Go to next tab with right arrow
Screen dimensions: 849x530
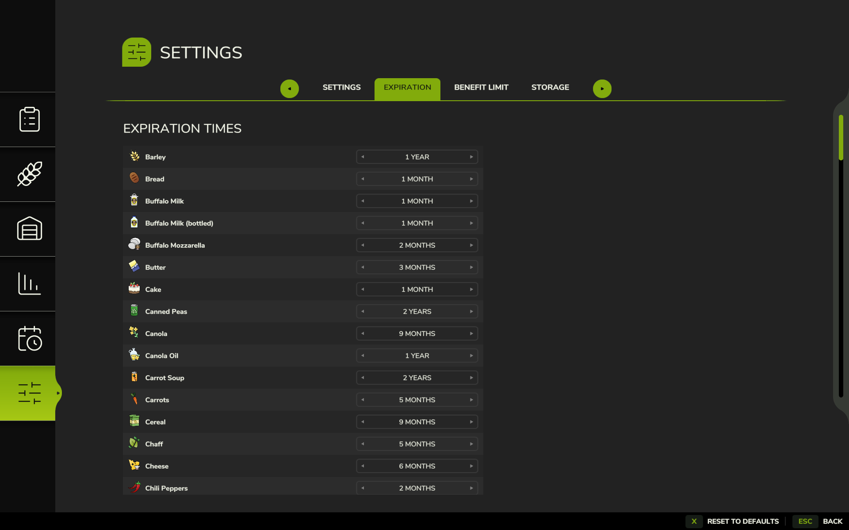[602, 89]
